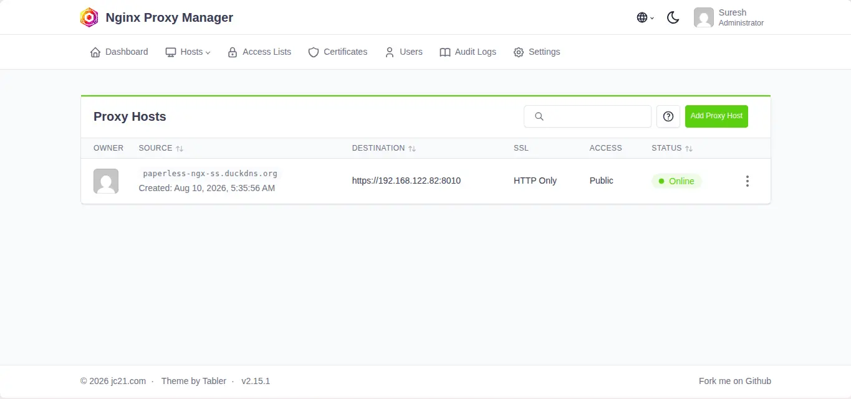Click the Proxy Hosts heading
The width and height of the screenshot is (851, 399).
click(130, 116)
